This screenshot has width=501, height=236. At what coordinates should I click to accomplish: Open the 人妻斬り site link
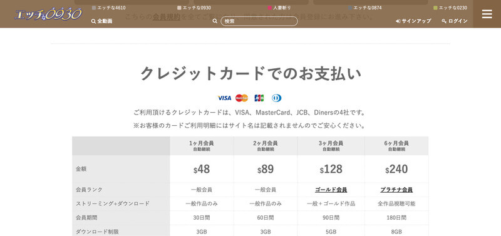click(279, 8)
